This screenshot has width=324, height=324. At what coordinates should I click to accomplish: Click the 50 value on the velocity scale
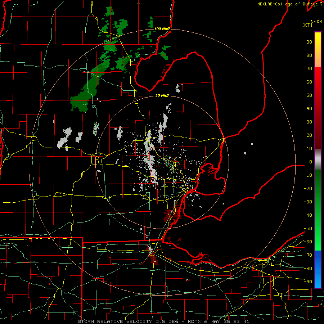point(309,95)
